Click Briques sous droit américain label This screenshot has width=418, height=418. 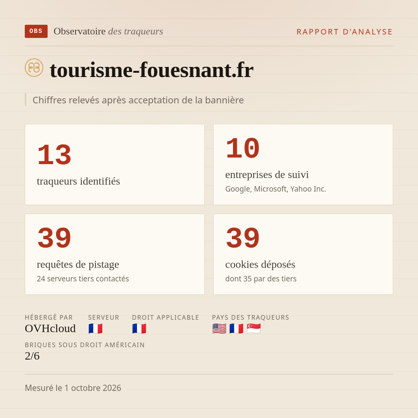(x=85, y=345)
